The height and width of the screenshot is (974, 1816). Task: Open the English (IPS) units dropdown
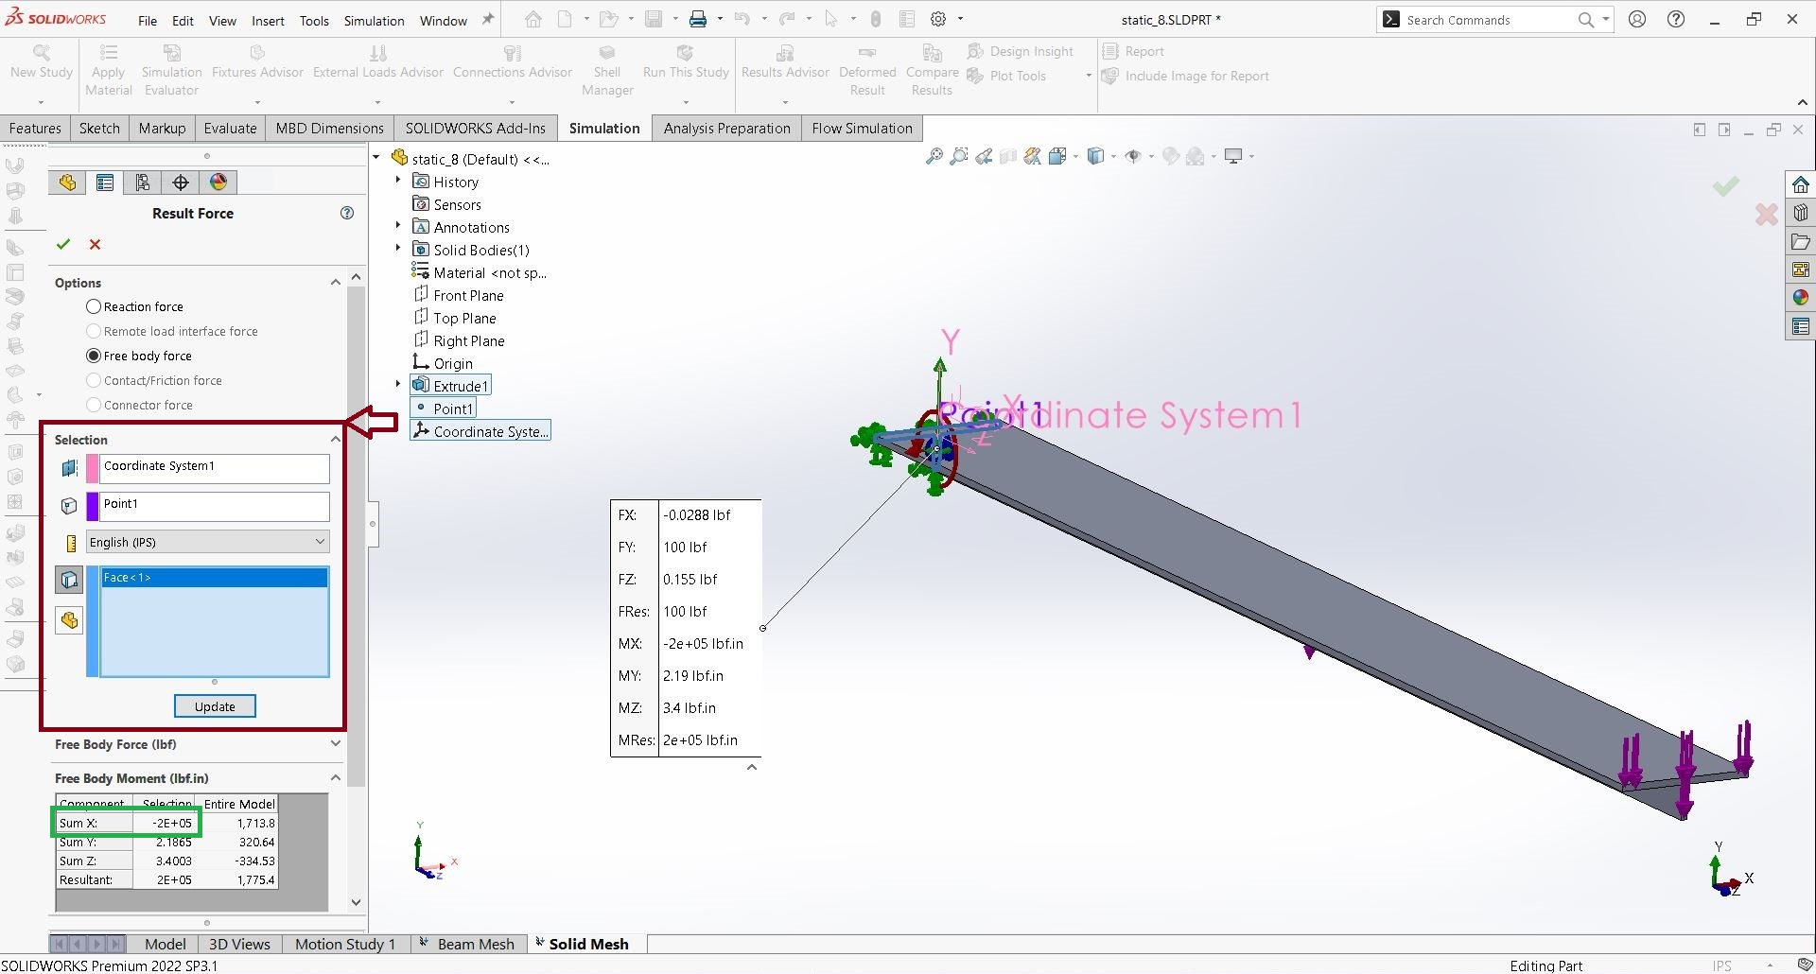(x=319, y=541)
